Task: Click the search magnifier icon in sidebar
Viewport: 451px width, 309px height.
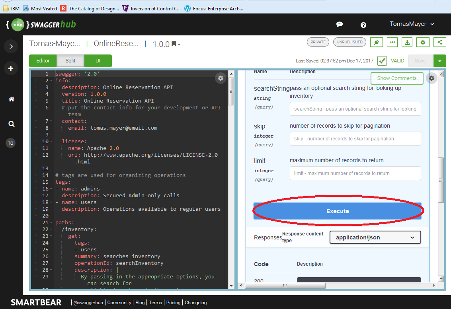Action: point(11,124)
